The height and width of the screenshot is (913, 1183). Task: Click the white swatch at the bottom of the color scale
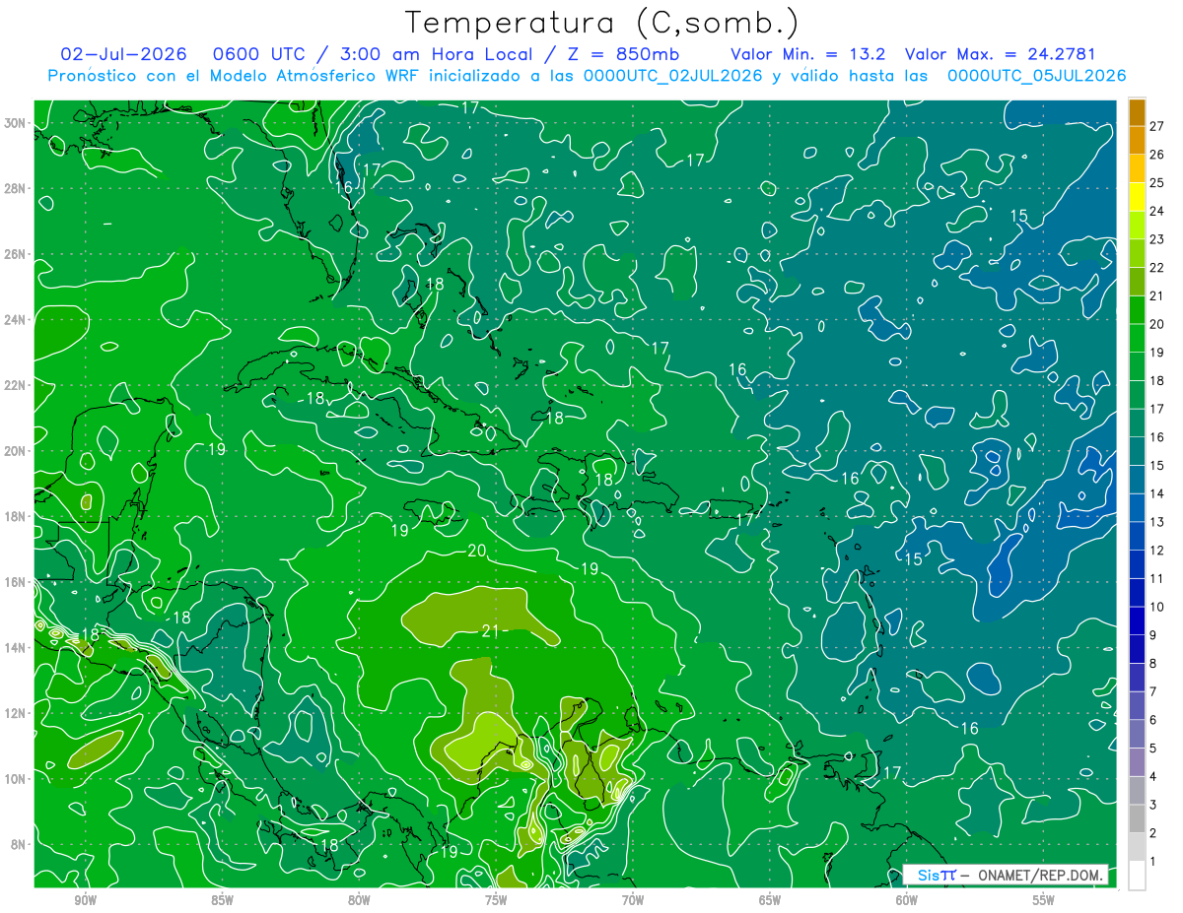pos(1137,875)
